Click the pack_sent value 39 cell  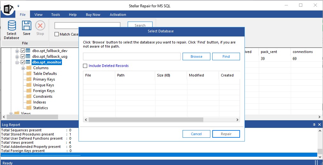pos(275,59)
